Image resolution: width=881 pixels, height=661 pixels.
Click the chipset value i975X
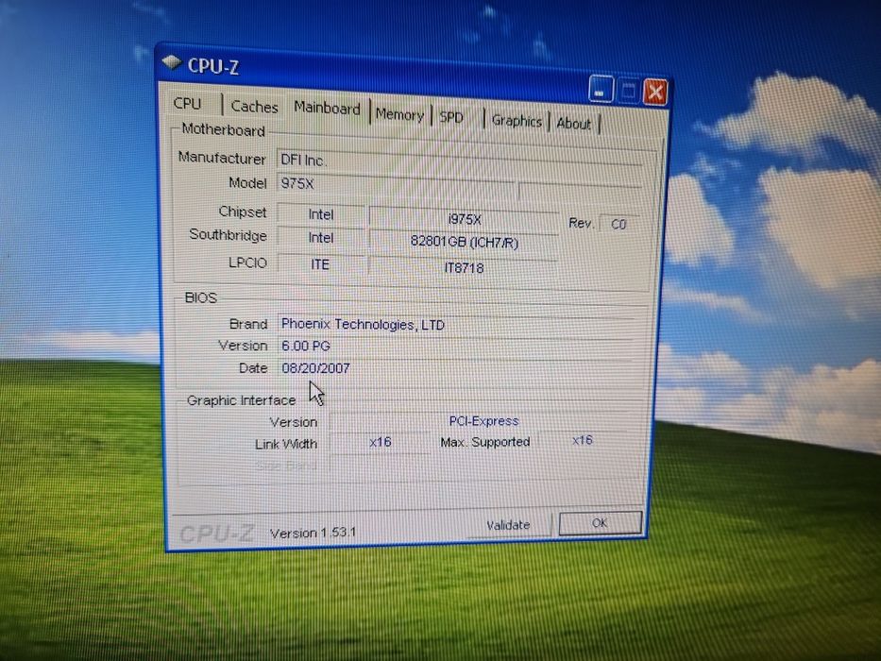(464, 219)
